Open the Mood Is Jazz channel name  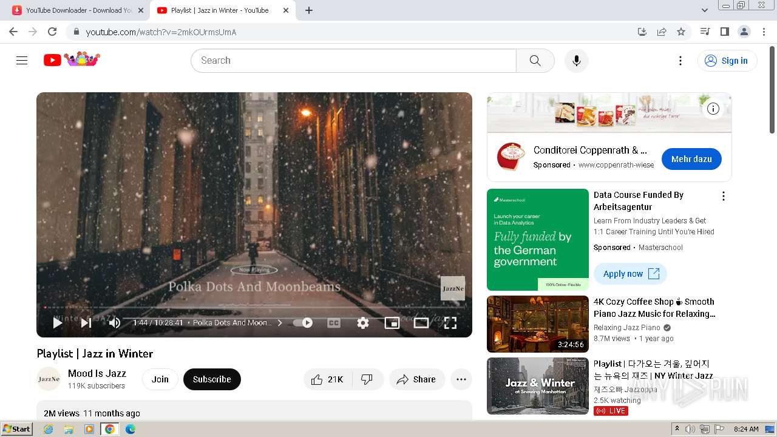pos(97,373)
